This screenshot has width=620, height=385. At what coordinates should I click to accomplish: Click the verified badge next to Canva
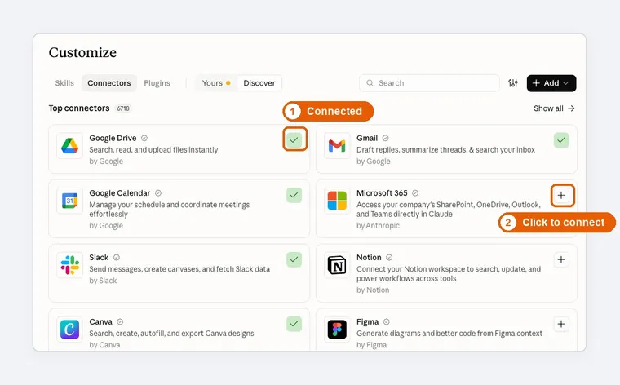coord(120,321)
